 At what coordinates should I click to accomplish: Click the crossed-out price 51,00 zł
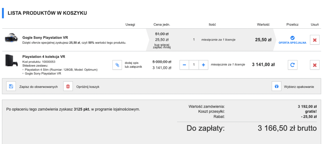coord(162,34)
